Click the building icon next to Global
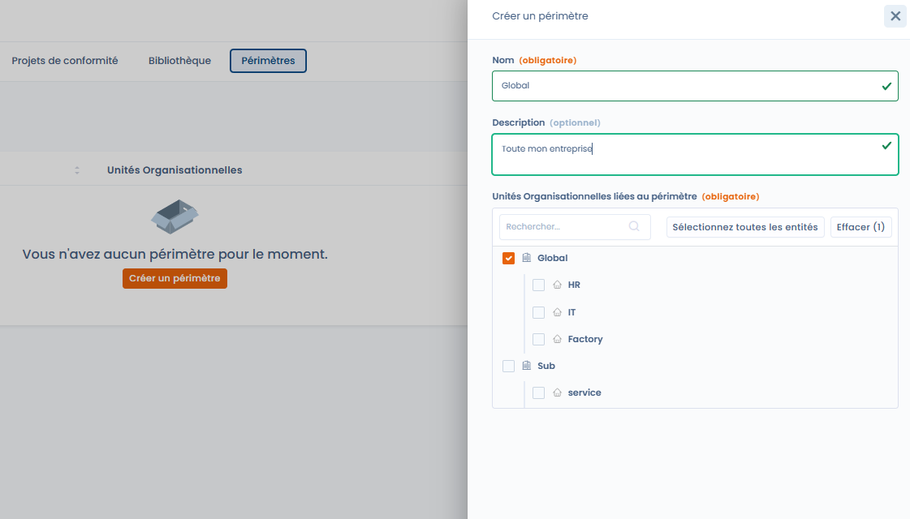 [x=526, y=258]
